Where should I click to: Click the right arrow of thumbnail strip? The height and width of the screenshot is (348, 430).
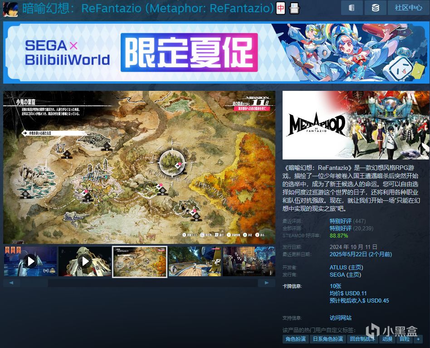tap(267, 283)
